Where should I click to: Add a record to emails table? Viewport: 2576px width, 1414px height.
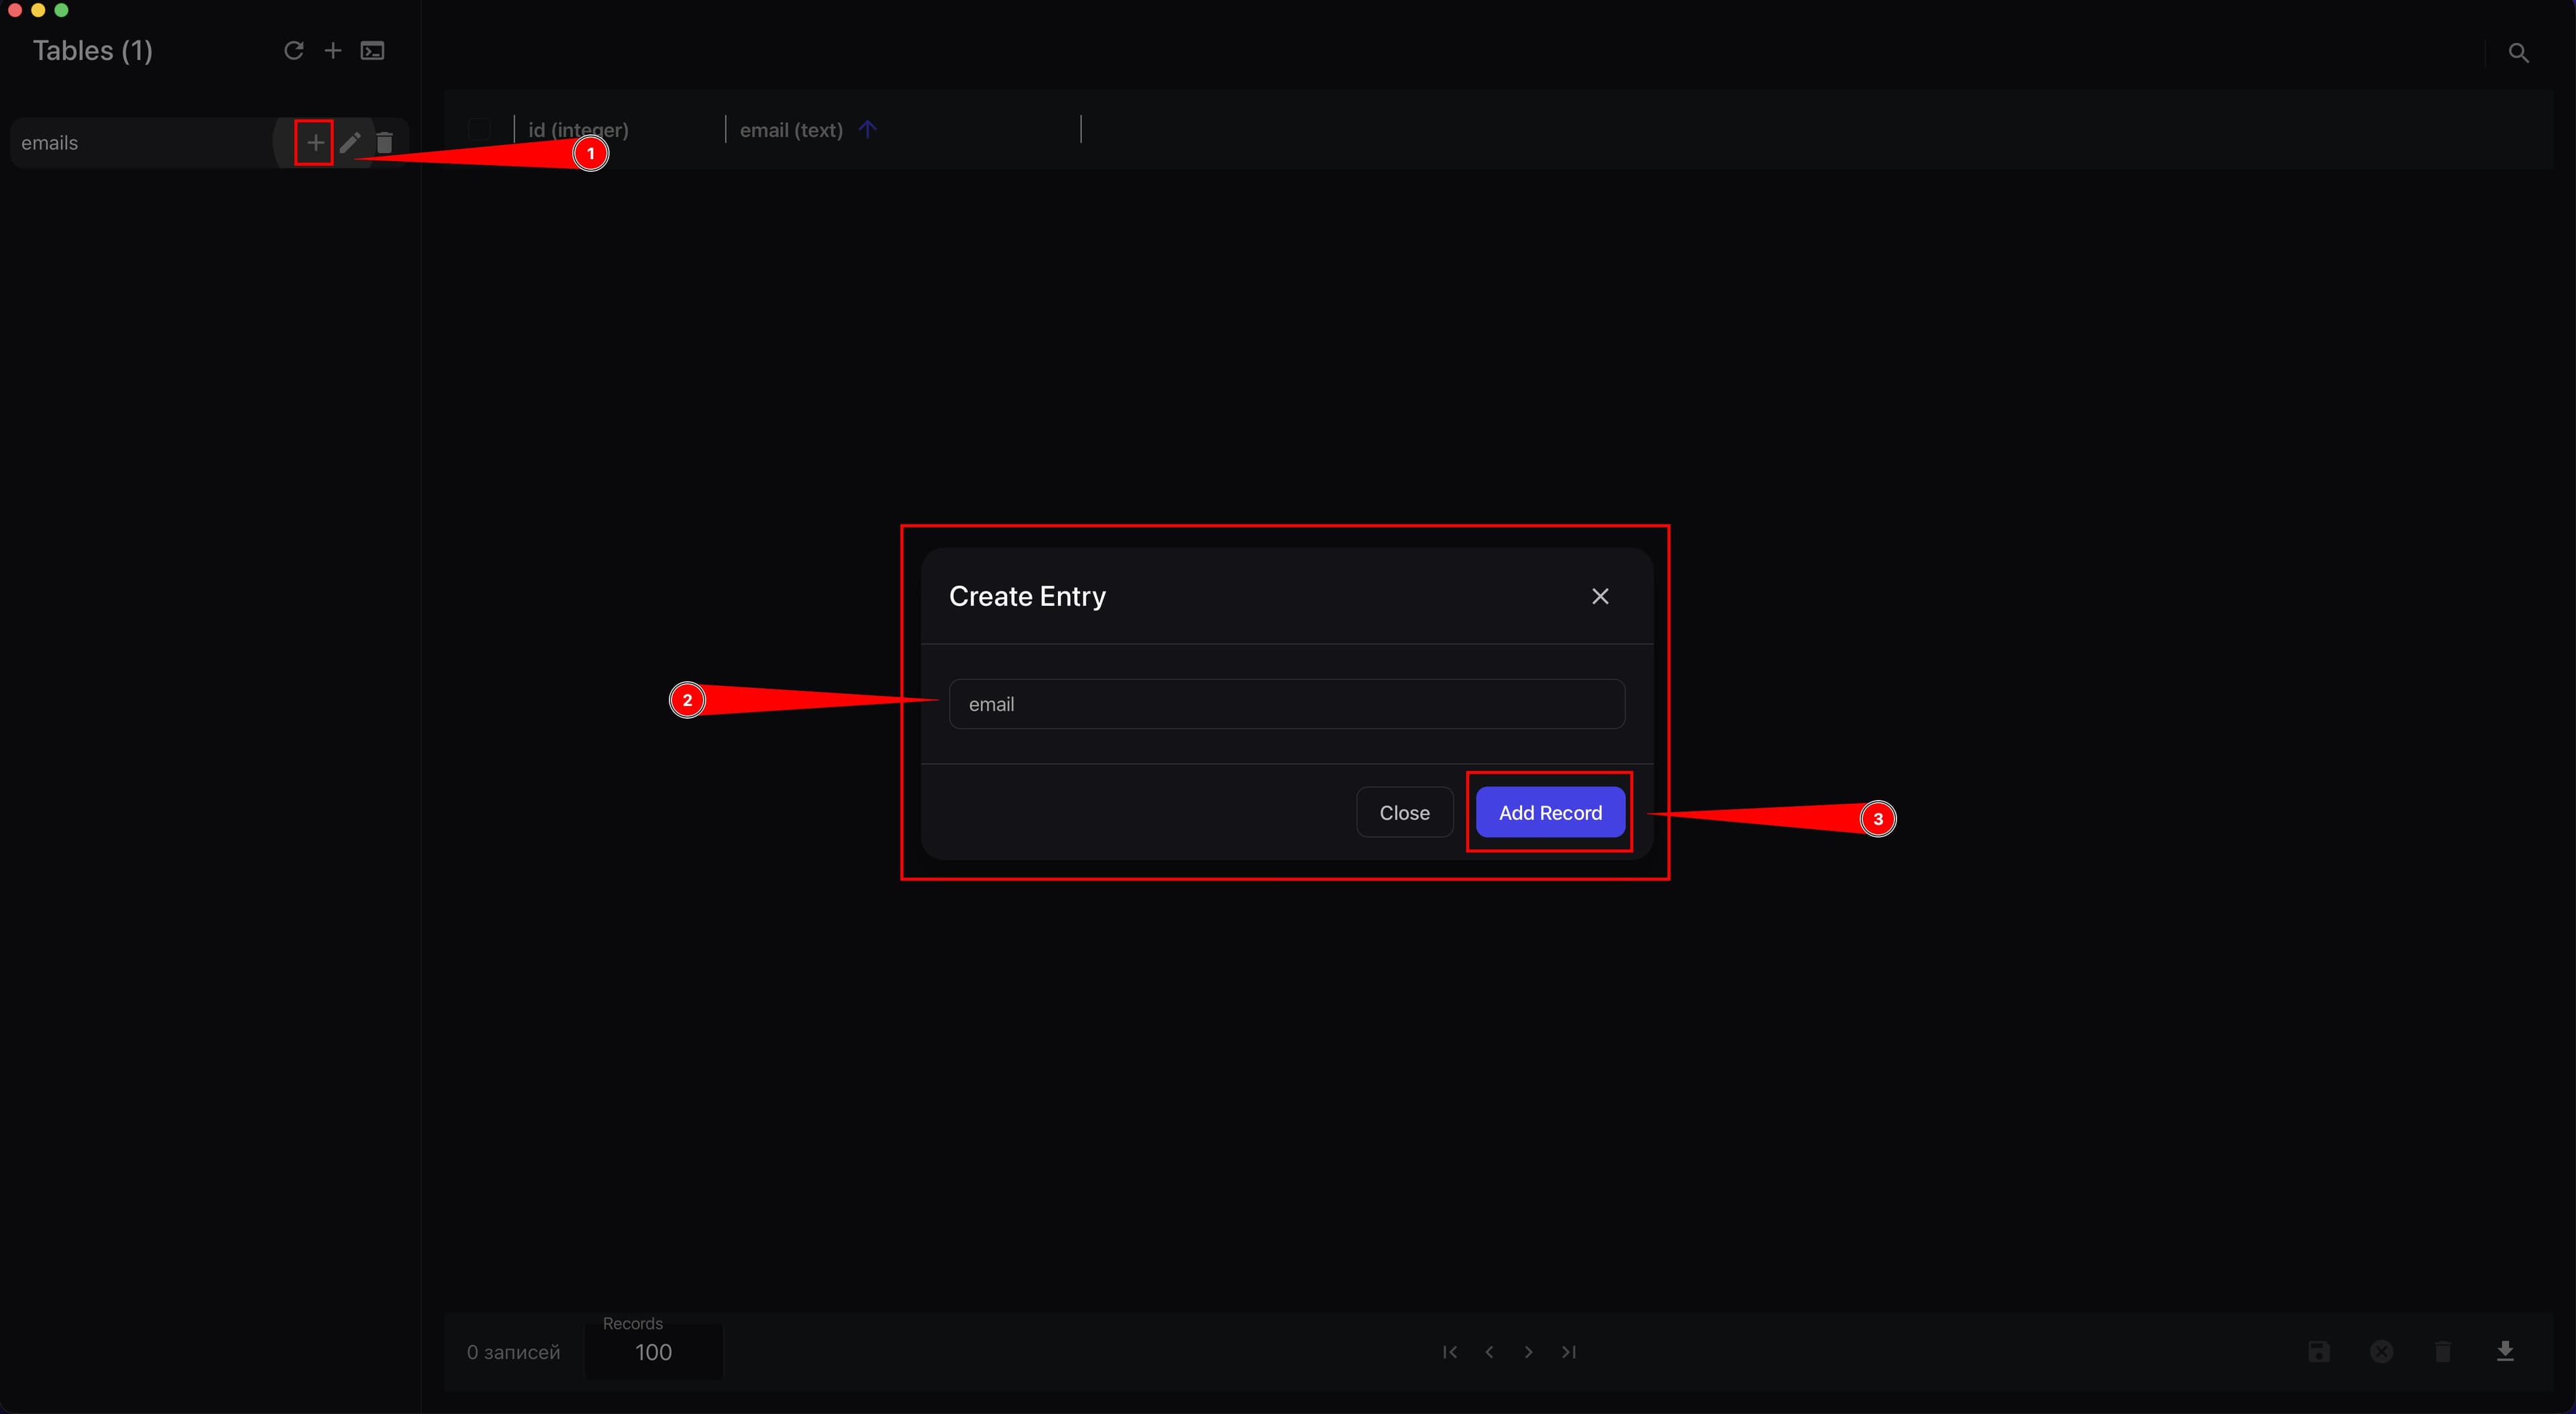tap(315, 143)
